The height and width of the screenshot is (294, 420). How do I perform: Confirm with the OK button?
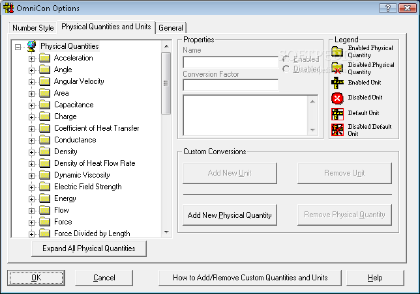tap(36, 278)
